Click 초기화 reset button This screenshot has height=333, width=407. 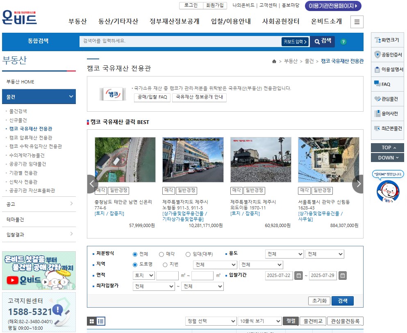[319, 301]
